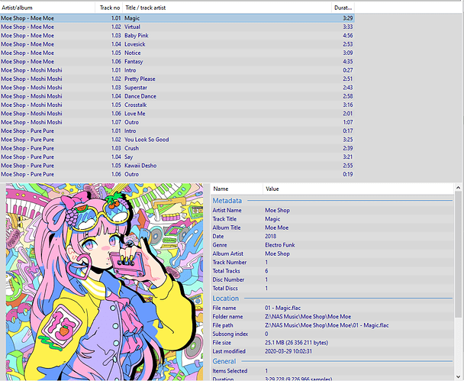Select the track Fantasy
Image resolution: width=464 pixels, height=381 pixels.
pyautogui.click(x=177, y=62)
